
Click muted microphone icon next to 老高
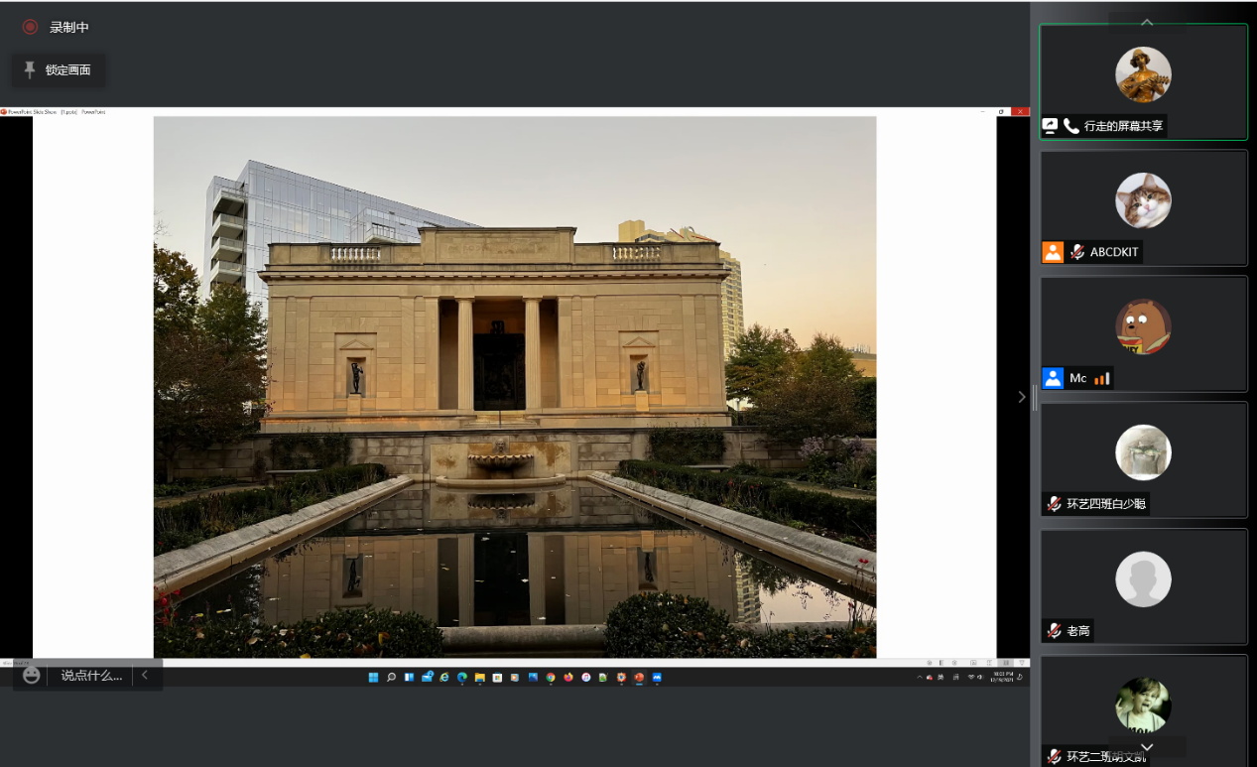(x=1054, y=630)
